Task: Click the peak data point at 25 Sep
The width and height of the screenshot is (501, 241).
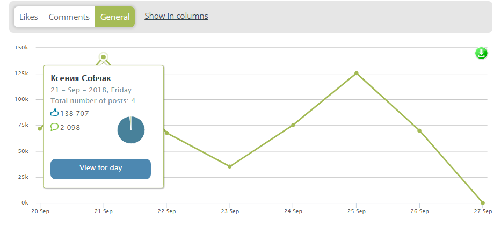Action: click(356, 74)
